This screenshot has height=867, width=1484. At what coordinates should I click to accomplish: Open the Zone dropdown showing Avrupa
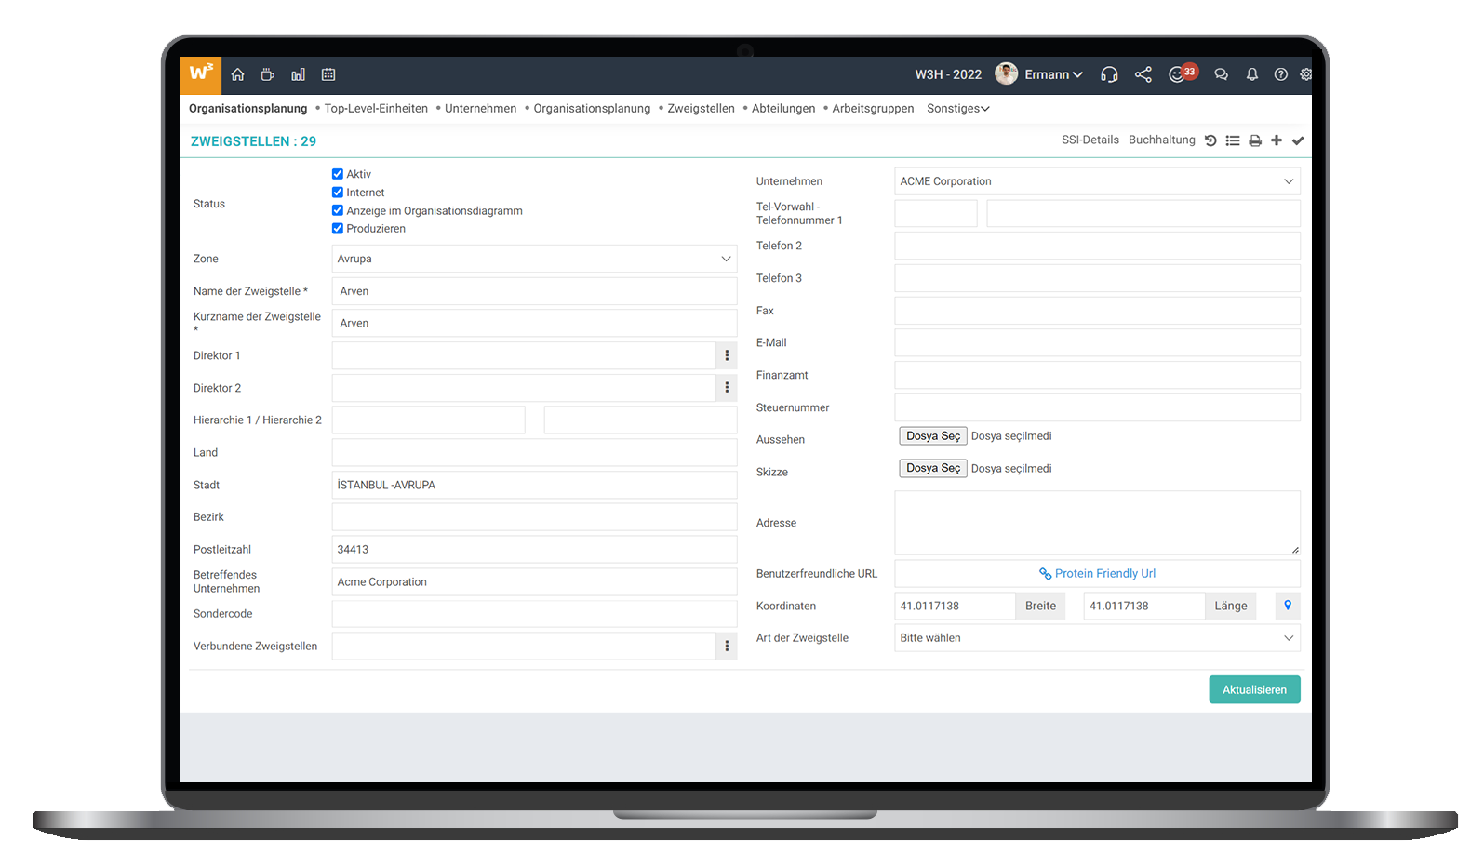coord(534,259)
